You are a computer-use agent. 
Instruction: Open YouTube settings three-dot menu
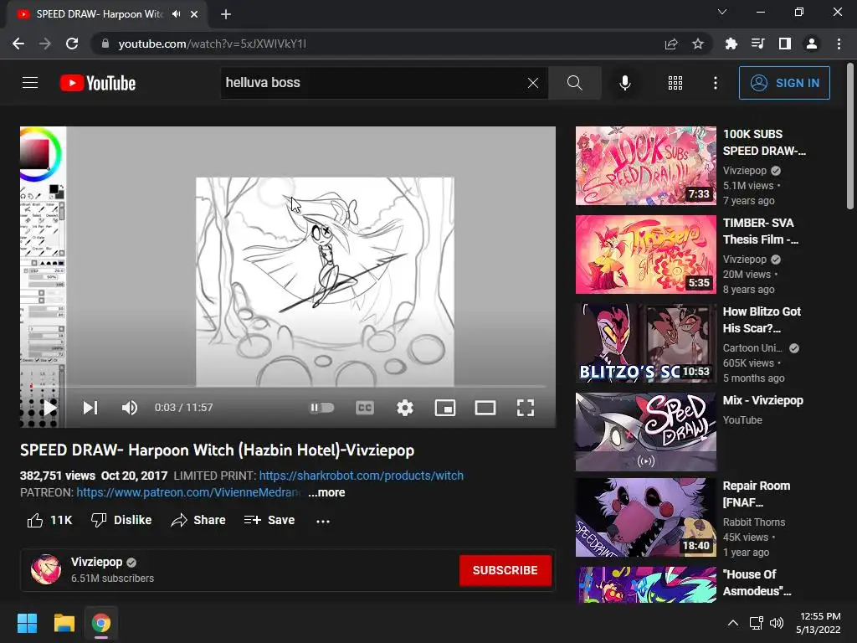(x=716, y=83)
